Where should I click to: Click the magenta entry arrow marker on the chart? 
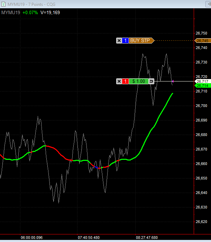[x=173, y=81]
